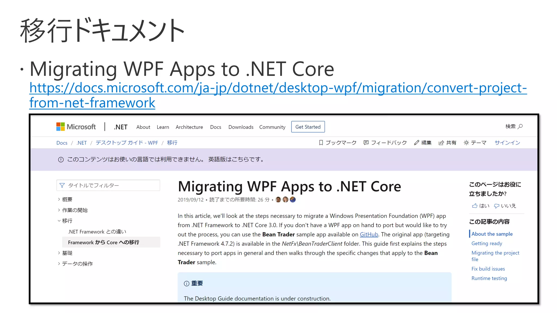Image resolution: width=557 pixels, height=313 pixels.
Task: Open the About menu item
Action: (x=143, y=127)
